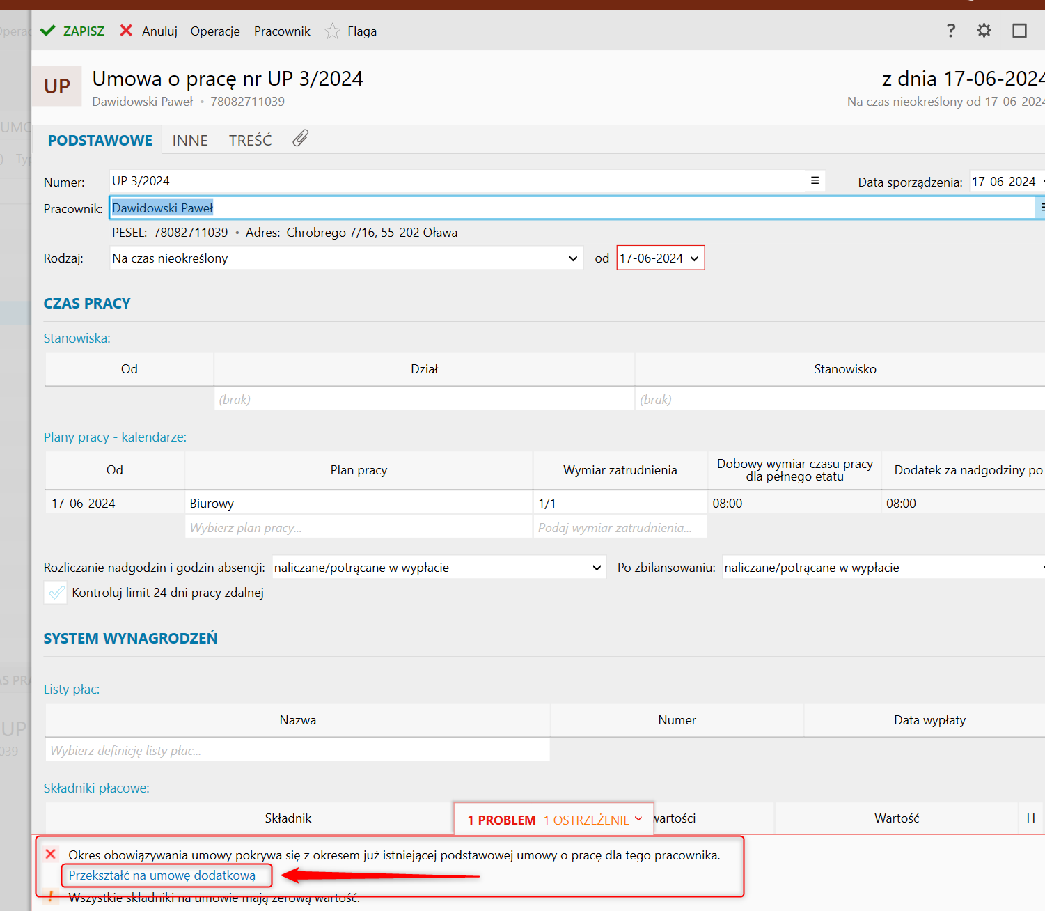This screenshot has width=1045, height=911.
Task: Click the list icon in Numer field
Action: click(815, 181)
